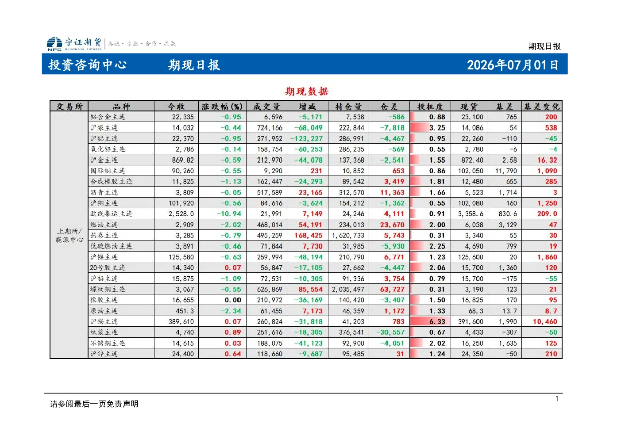Click 沪银主连 成交量 value 724,166
Screen dimensions: 621x439
tap(270, 128)
